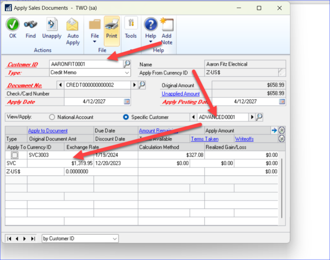This screenshot has height=260, width=330.
Task: Click the Find binoculars icon
Action: pos(31,24)
